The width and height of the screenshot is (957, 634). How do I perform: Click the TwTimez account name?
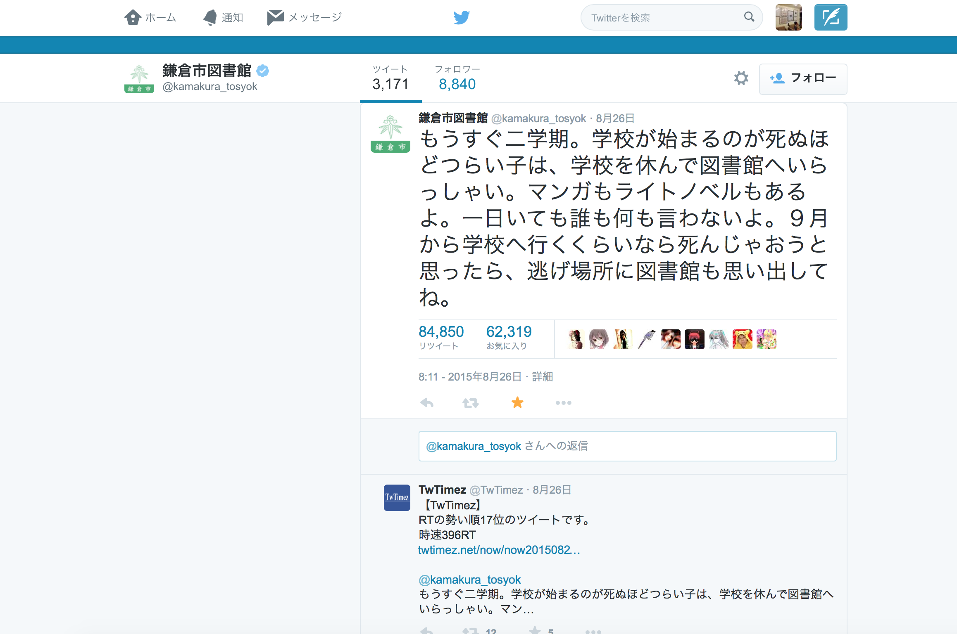443,490
